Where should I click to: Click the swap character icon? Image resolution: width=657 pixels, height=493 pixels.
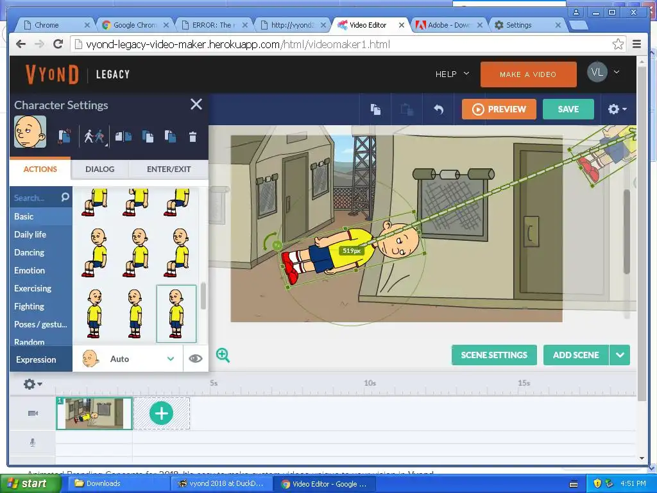coord(65,137)
